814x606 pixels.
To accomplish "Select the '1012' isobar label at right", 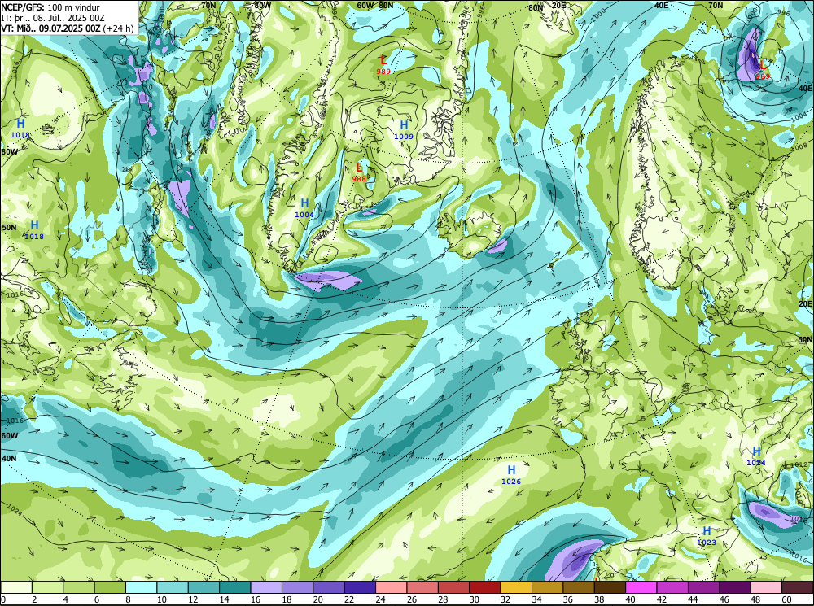I will 799,464.
